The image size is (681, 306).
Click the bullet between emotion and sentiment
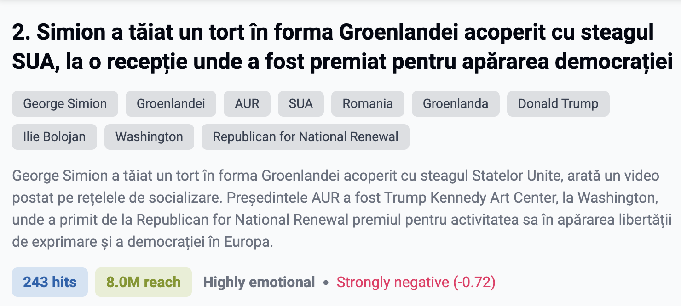pos(325,282)
